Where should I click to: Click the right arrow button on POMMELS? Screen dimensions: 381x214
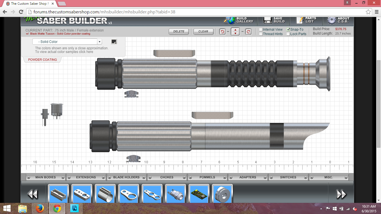224,177
